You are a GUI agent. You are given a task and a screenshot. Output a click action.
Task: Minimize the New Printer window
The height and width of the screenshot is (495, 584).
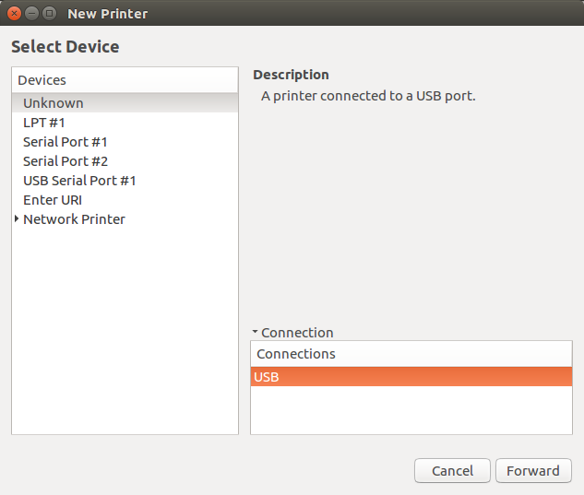[31, 14]
